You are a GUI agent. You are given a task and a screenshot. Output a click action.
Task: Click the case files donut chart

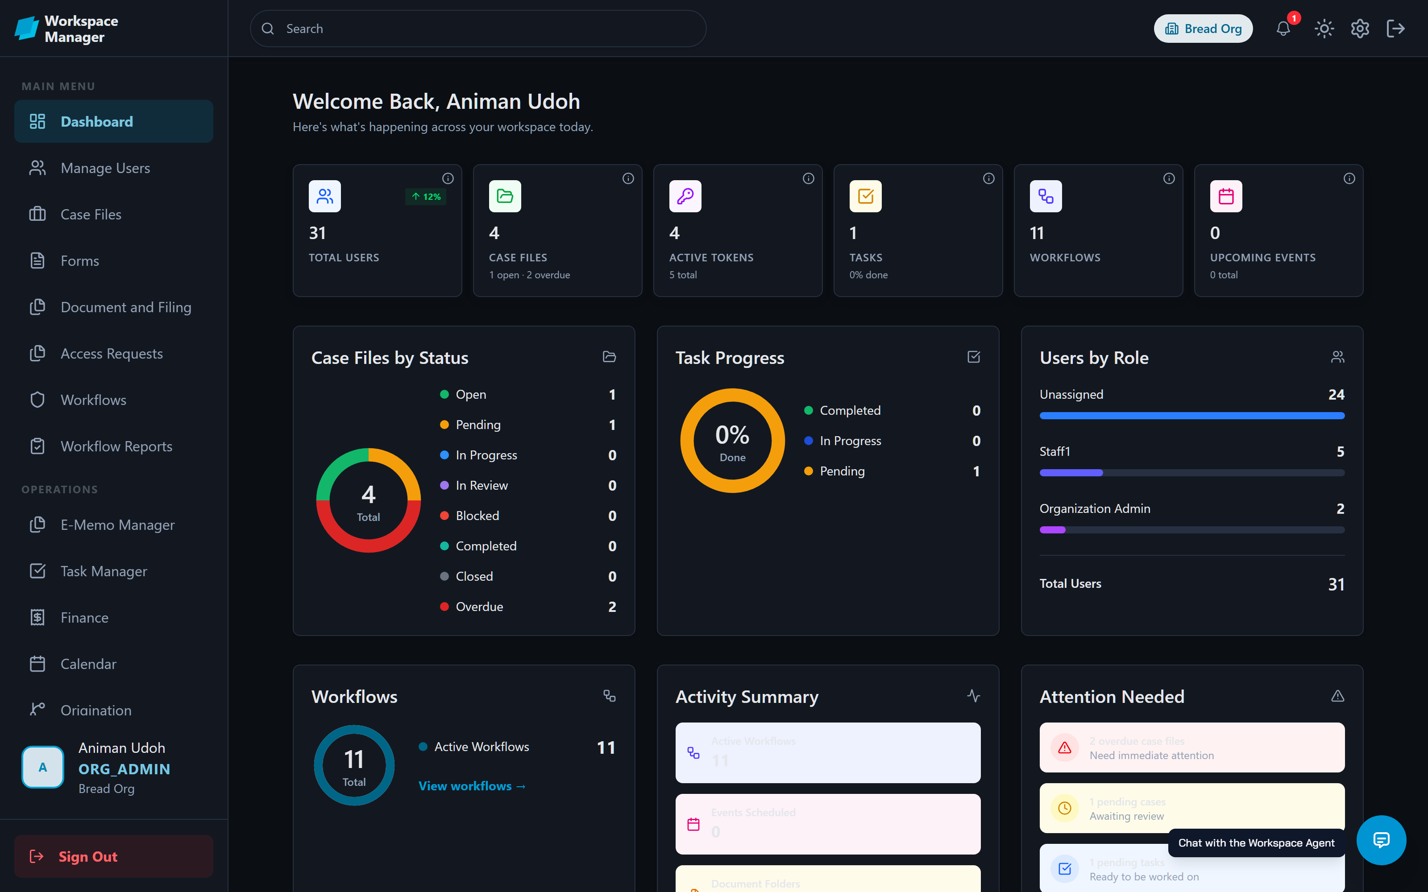click(x=369, y=500)
